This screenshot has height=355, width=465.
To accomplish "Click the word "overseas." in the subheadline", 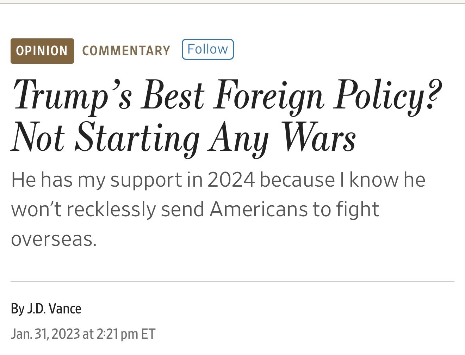I will coord(54,239).
